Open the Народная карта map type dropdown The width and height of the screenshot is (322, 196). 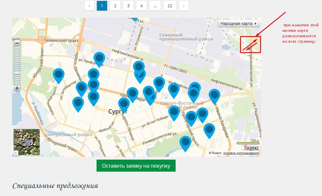pyautogui.click(x=238, y=23)
